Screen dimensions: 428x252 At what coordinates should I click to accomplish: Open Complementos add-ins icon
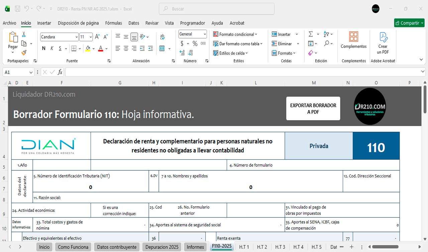pos(353,40)
